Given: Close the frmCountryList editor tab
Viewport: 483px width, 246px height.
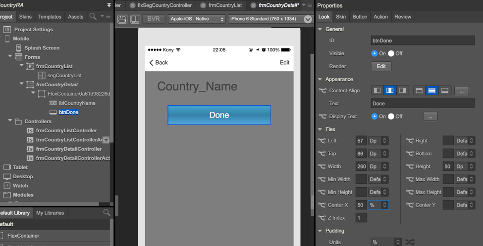Looking at the screenshot, I should coord(202,5).
